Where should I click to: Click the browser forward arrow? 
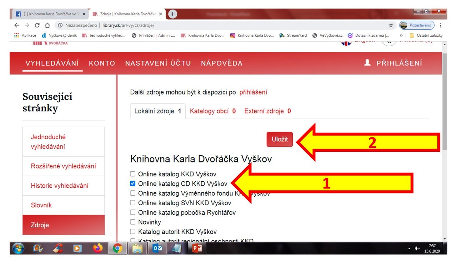27,25
